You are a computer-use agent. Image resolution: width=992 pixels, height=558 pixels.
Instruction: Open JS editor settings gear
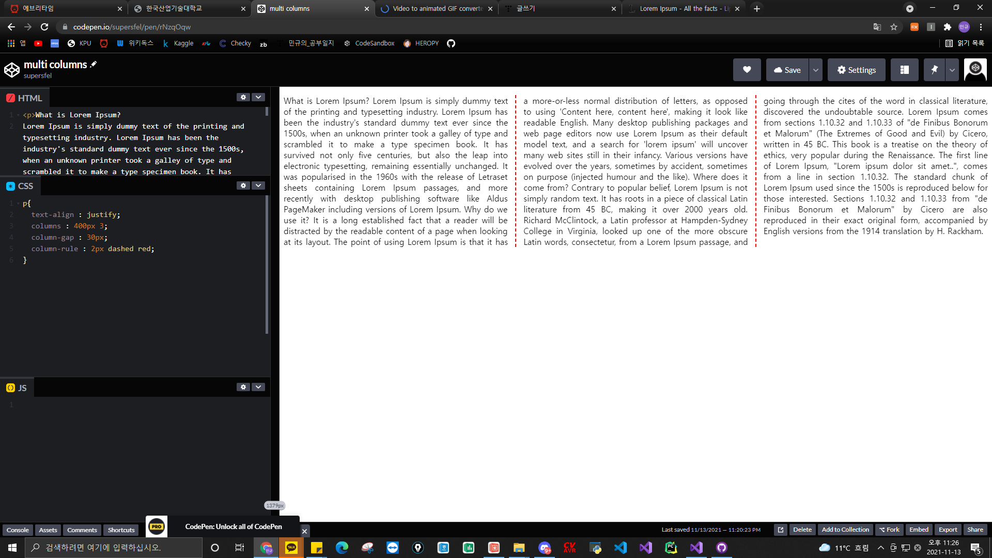click(x=243, y=387)
